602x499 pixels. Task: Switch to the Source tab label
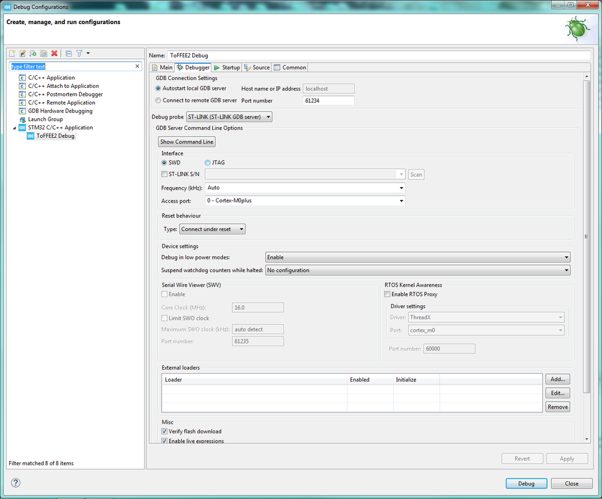tap(261, 67)
